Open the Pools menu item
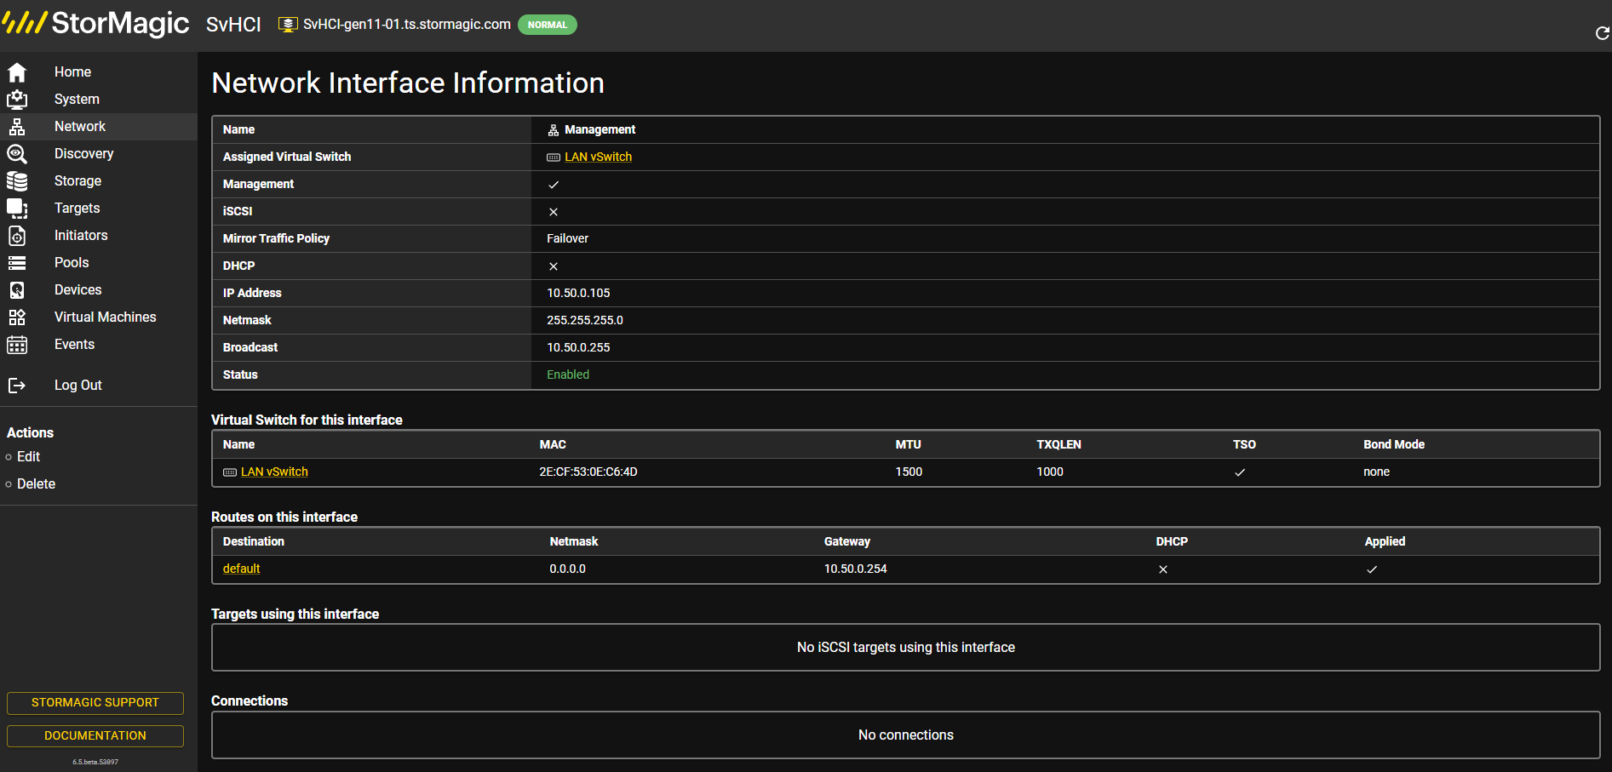1612x772 pixels. click(x=72, y=263)
